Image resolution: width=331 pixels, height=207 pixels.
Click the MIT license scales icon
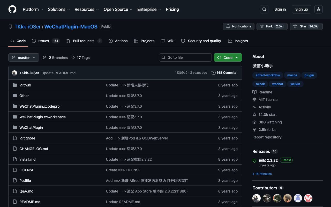254,100
